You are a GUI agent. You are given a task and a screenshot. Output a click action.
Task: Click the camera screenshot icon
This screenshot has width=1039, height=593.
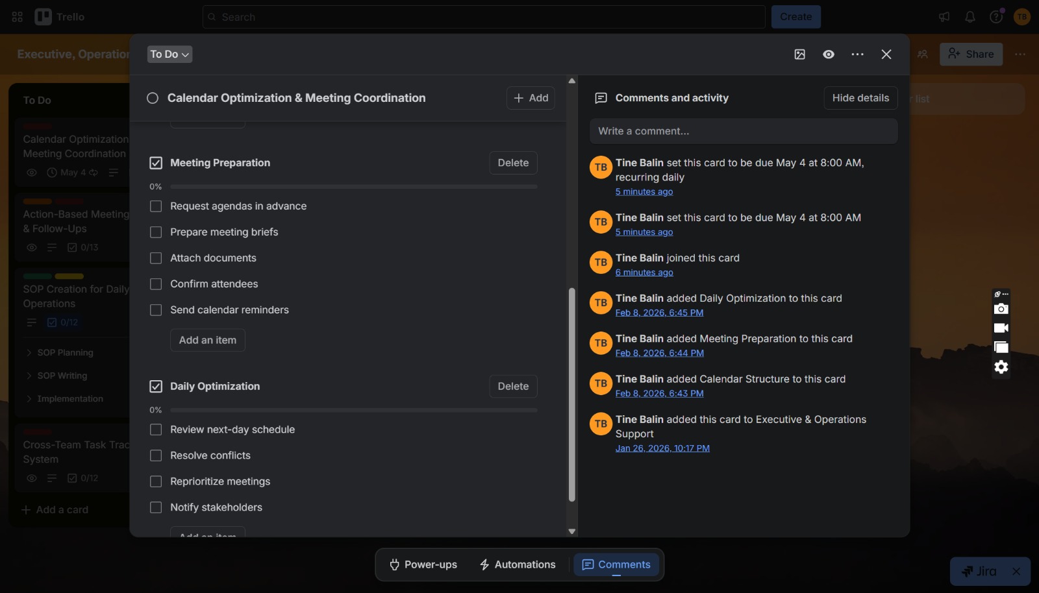pos(1001,309)
